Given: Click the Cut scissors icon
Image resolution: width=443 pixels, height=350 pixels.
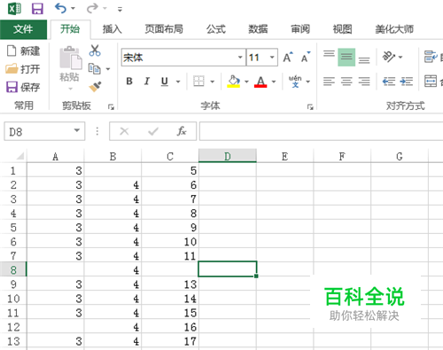Looking at the screenshot, I should [x=95, y=51].
